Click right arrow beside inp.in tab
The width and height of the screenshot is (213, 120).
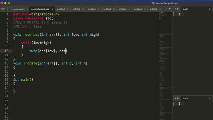[178, 9]
